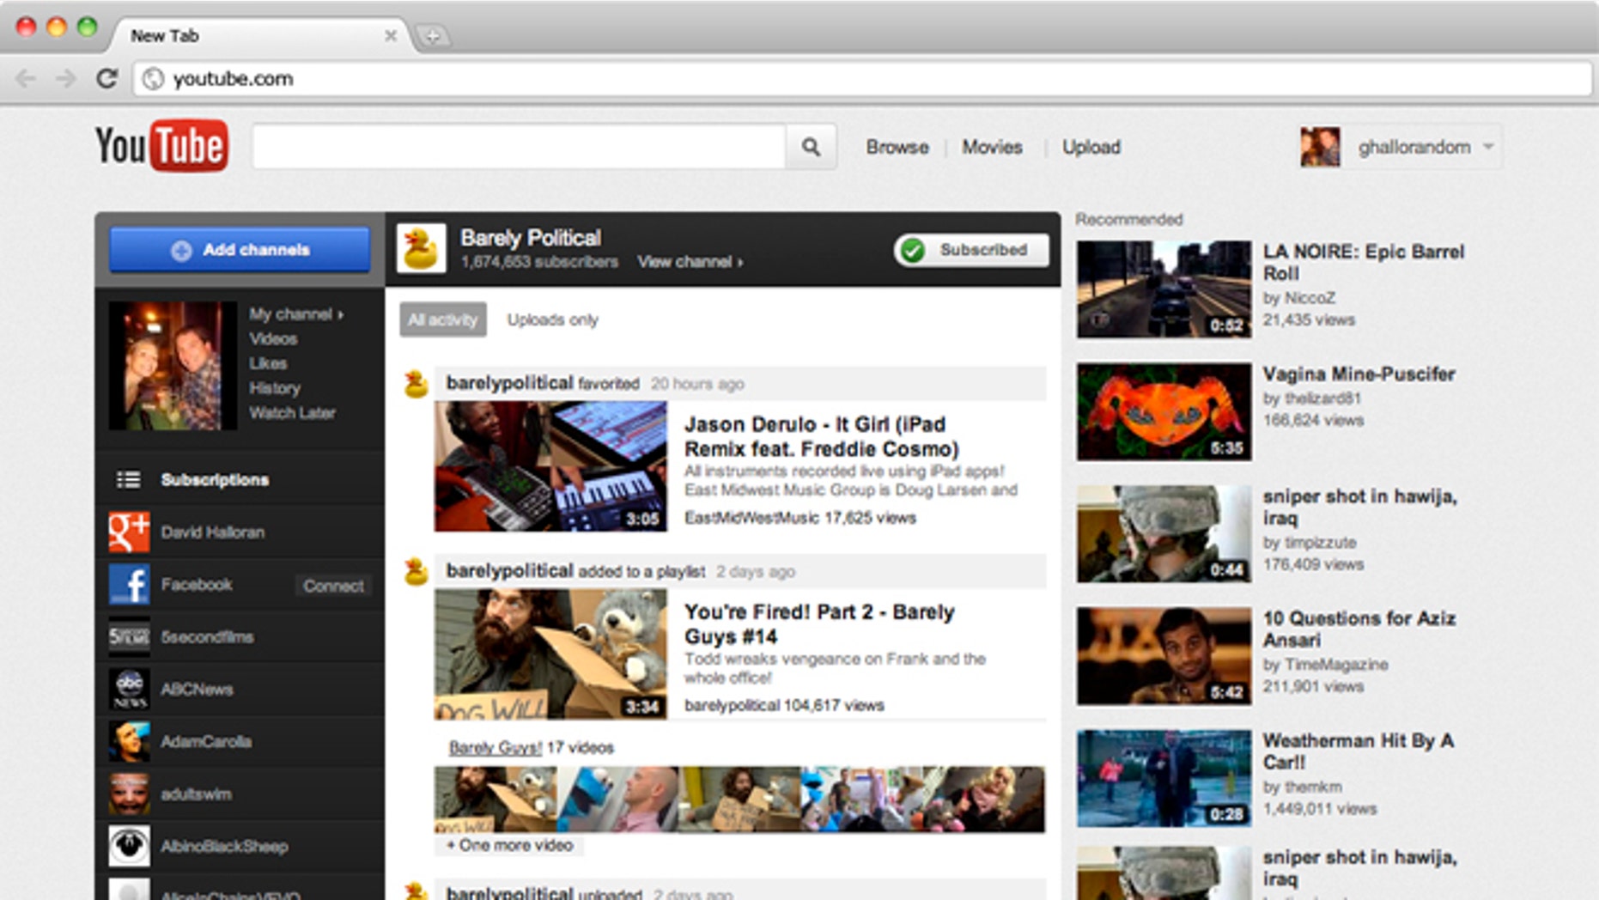Screen dimensions: 1599x900
Task: Open LA NOIRE: Epic Barrel Roll title
Action: [1363, 262]
